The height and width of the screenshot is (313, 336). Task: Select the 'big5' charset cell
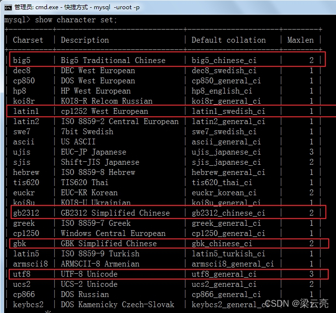click(x=22, y=61)
